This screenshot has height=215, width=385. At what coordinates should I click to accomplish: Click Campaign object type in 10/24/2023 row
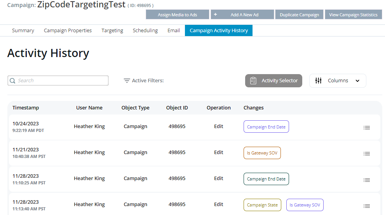pyautogui.click(x=136, y=127)
